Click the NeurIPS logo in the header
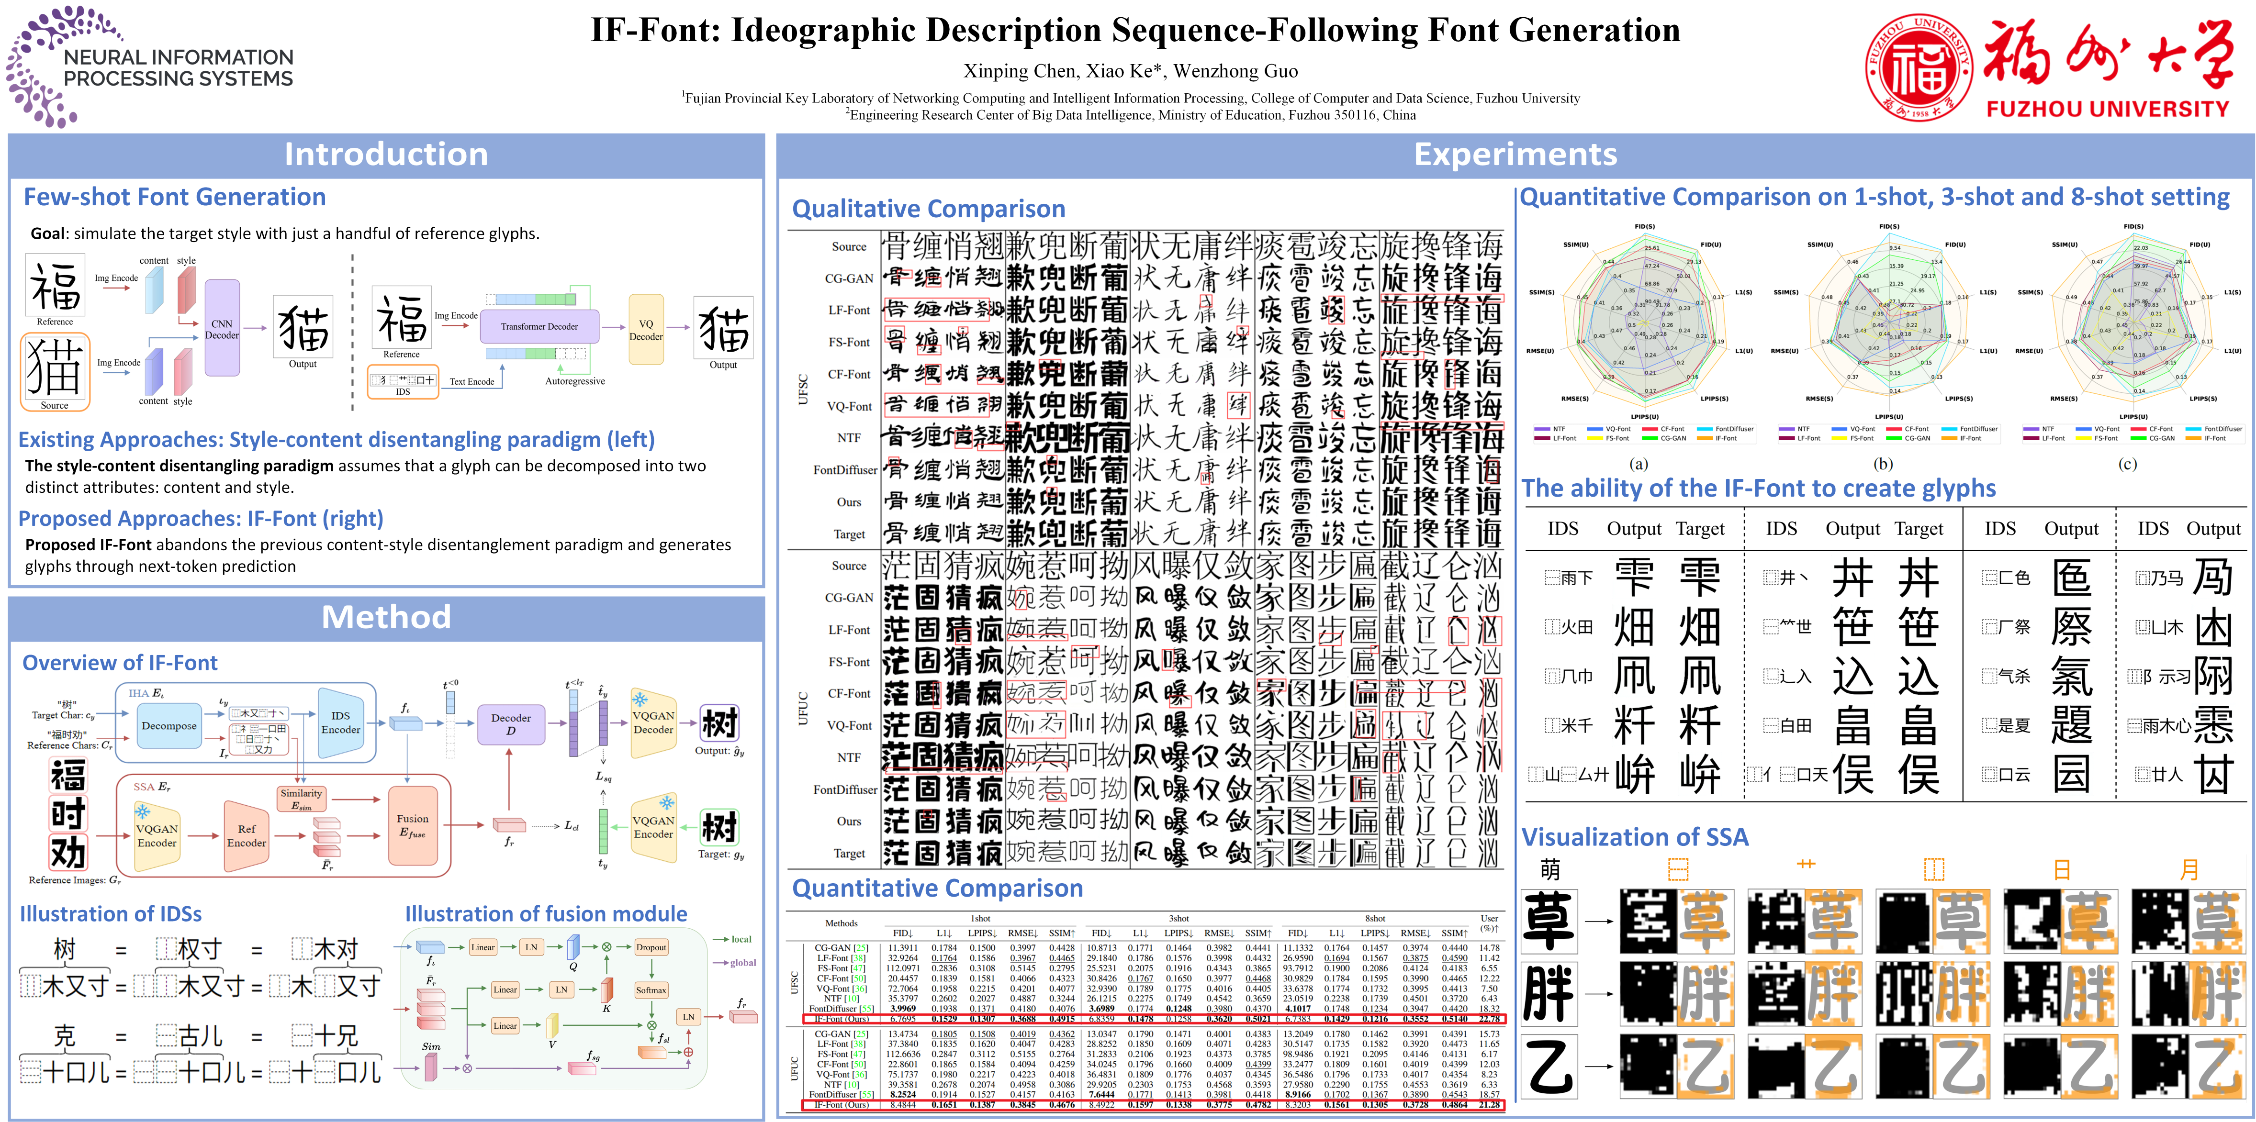Screen dimensions: 2256x1122 pyautogui.click(x=149, y=67)
